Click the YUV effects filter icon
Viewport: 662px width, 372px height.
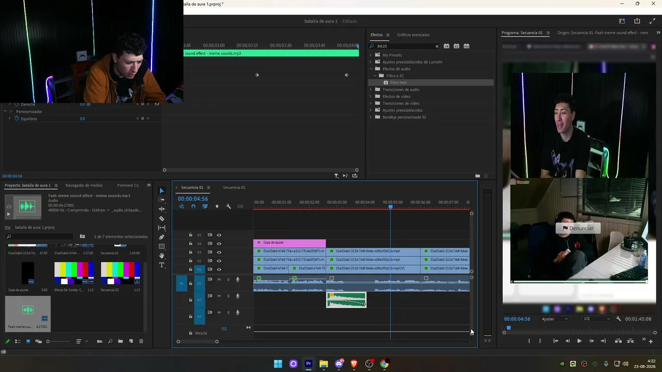coord(467,46)
